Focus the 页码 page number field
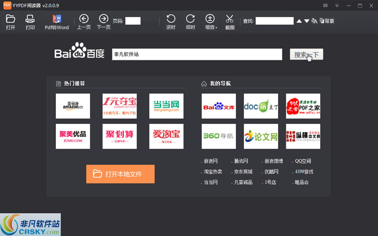The image size is (378, 236). [x=133, y=21]
